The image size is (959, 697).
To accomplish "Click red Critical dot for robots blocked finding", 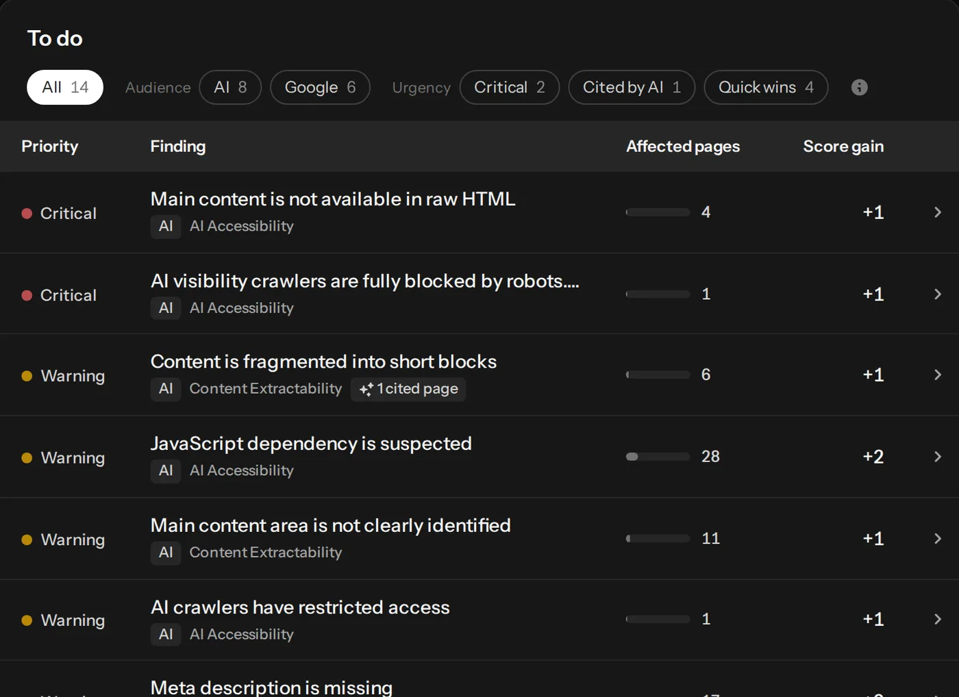I will [x=27, y=296].
